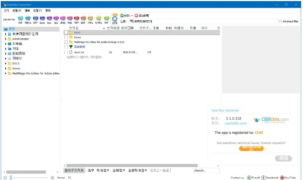Check the box for 常用软件 item
This screenshot has height=180, width=303.
tap(66, 47)
